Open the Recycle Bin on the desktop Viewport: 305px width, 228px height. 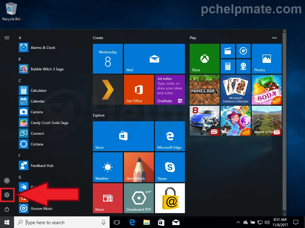pos(11,12)
